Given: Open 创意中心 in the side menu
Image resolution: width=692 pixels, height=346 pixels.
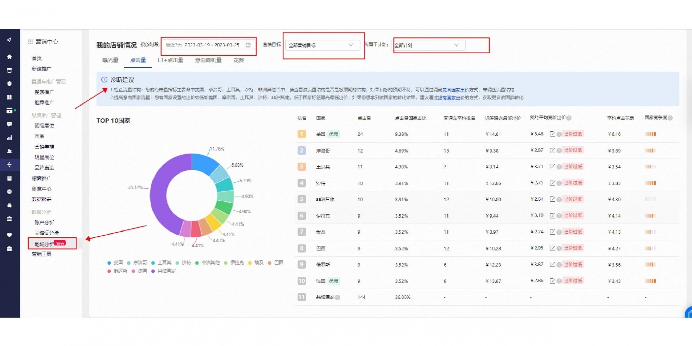Looking at the screenshot, I should coord(42,189).
